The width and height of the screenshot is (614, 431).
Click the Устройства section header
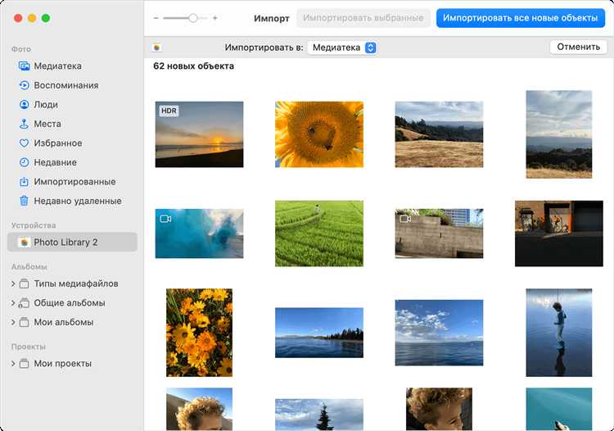(x=34, y=225)
